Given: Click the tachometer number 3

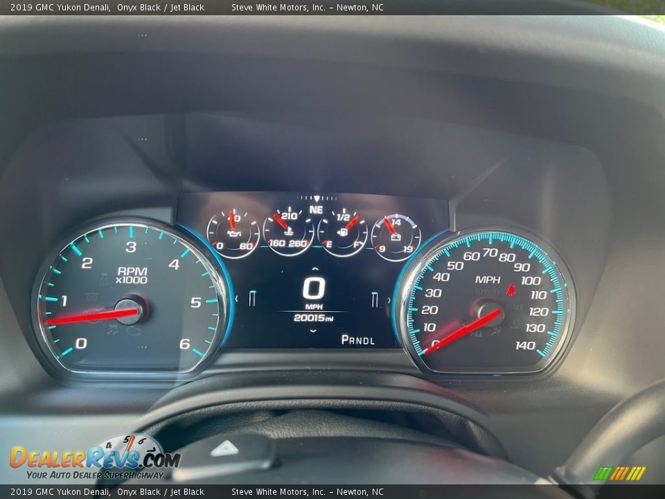Looking at the screenshot, I should tap(131, 247).
